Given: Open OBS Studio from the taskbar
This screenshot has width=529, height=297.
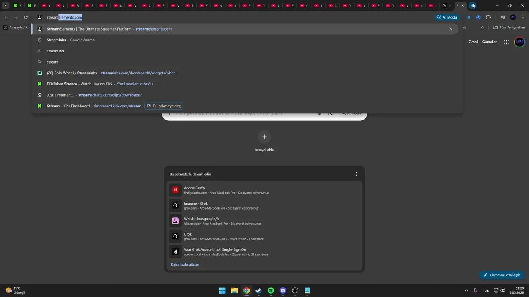Looking at the screenshot, I should pyautogui.click(x=295, y=290).
